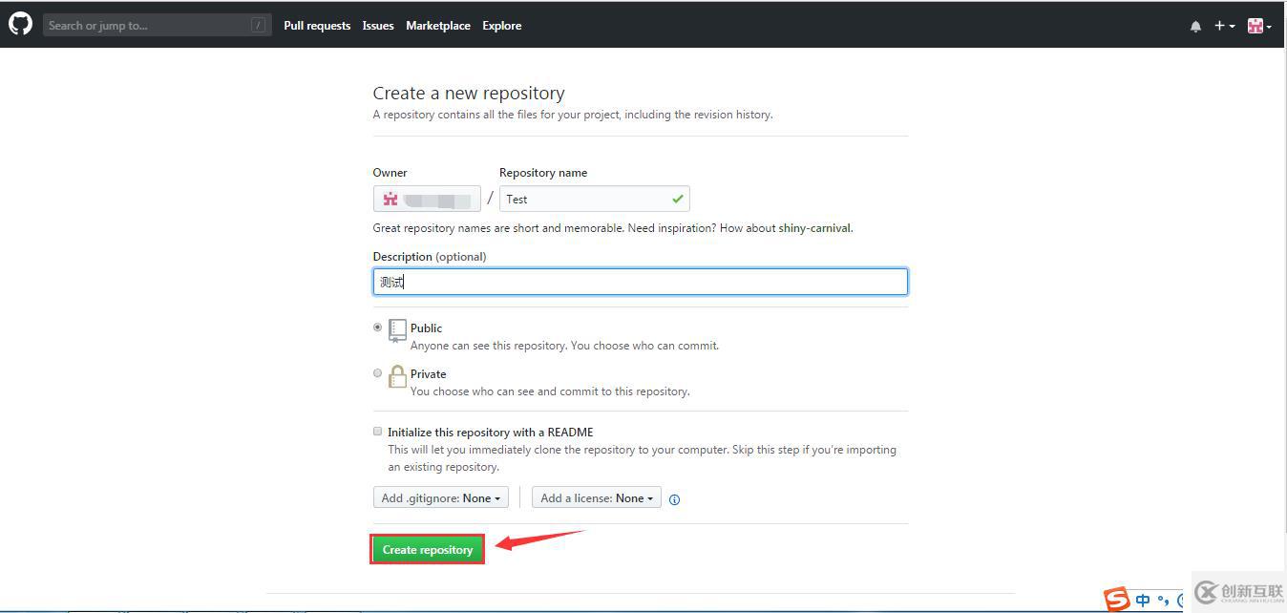Open Marketplace in the top navigation

click(438, 26)
